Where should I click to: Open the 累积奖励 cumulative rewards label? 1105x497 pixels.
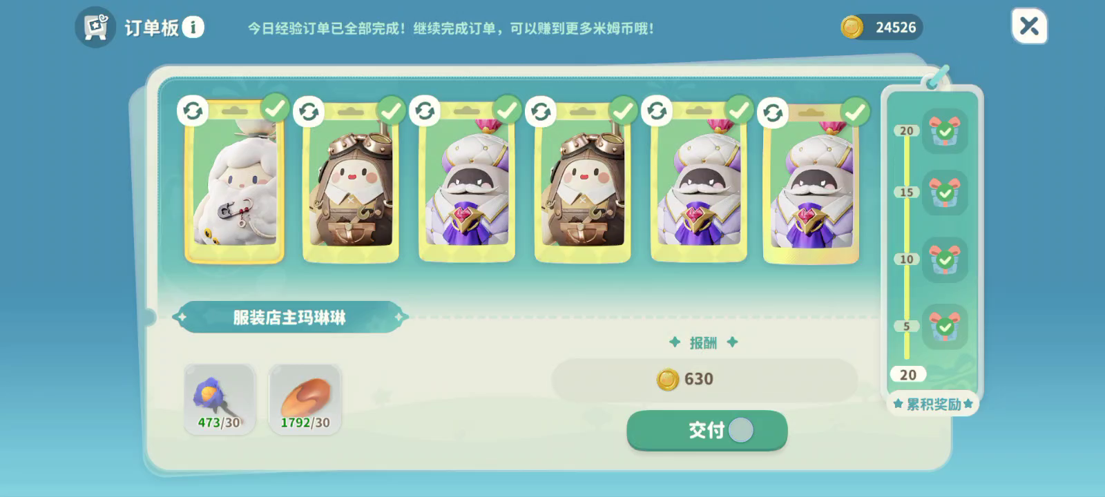pos(933,404)
